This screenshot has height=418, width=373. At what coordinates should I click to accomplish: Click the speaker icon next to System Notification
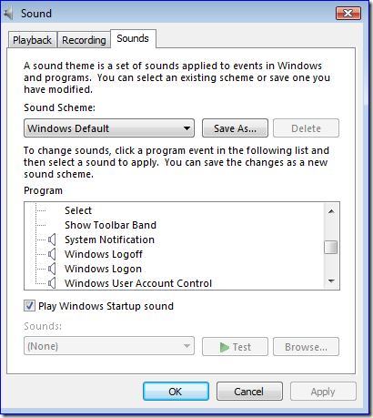coord(52,240)
